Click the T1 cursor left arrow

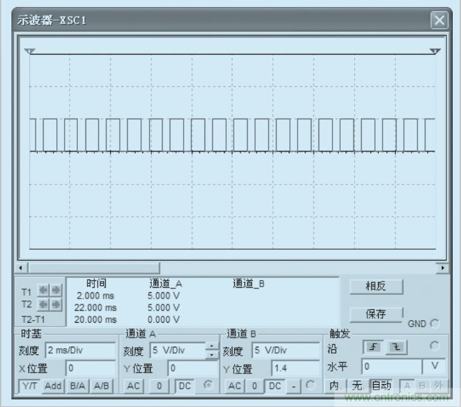[42, 291]
